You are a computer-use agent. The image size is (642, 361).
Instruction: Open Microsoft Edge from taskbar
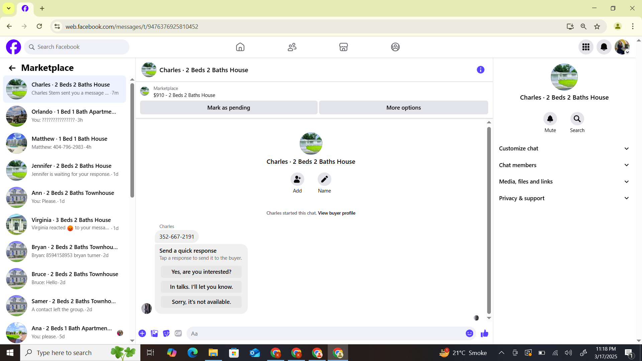tap(192, 353)
